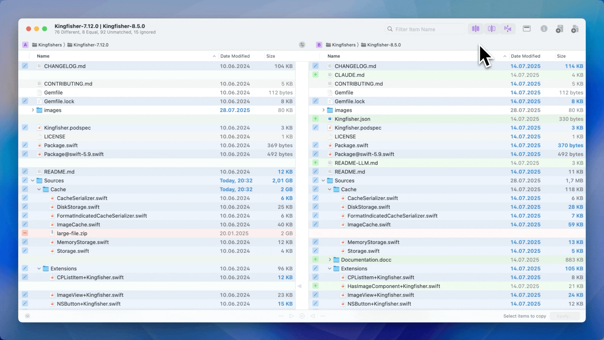The width and height of the screenshot is (604, 340).
Task: Click the Swift file icon of Package.swift in Kingfisher-7.12.0
Action: [39, 145]
